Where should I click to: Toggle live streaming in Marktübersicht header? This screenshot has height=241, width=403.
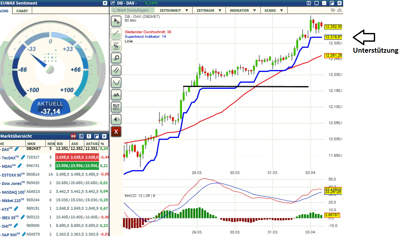(73, 136)
